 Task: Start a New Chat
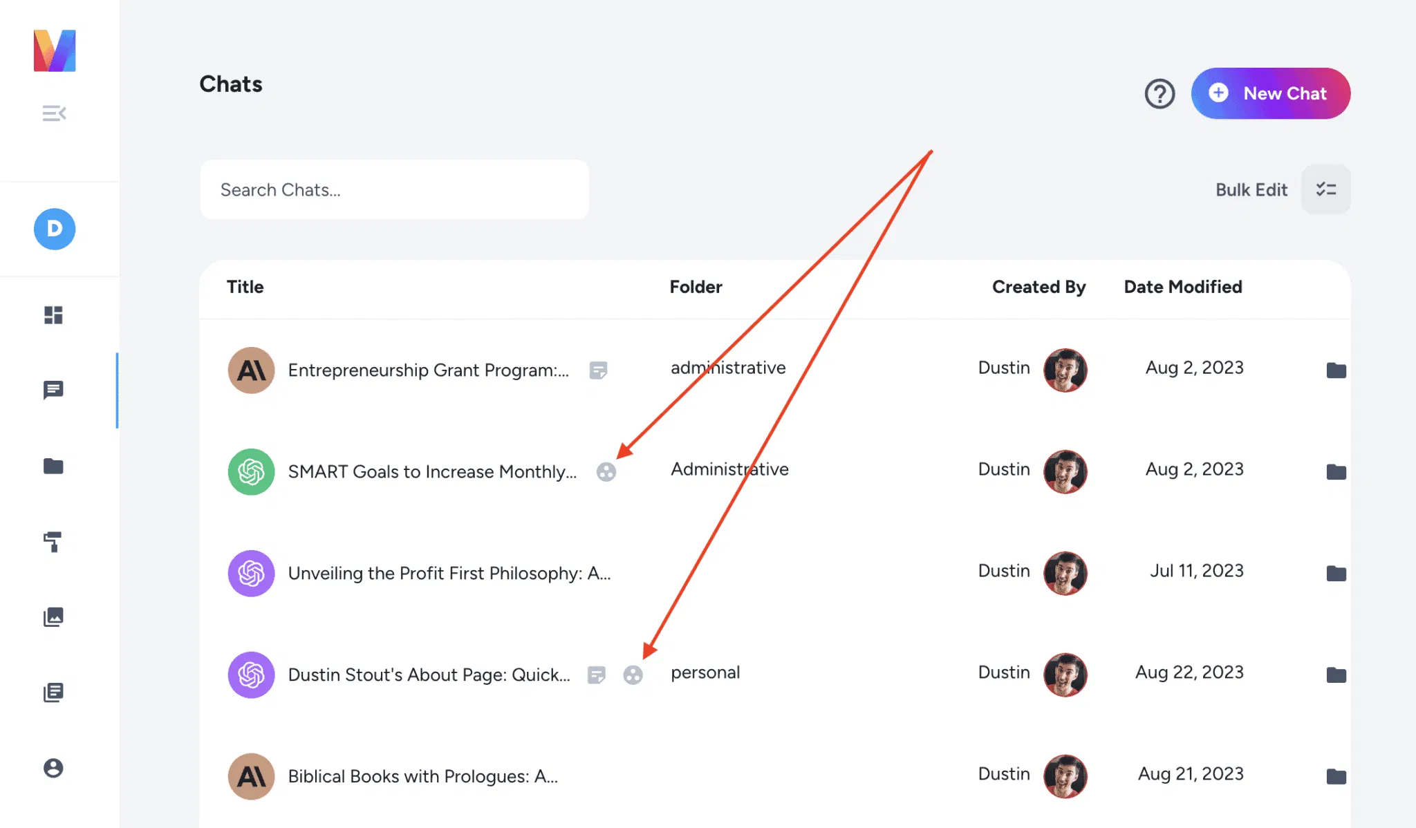pyautogui.click(x=1270, y=93)
